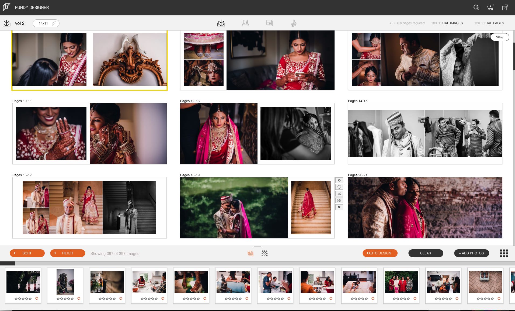Favorite the brick floor thumbnail heart

[499, 299]
